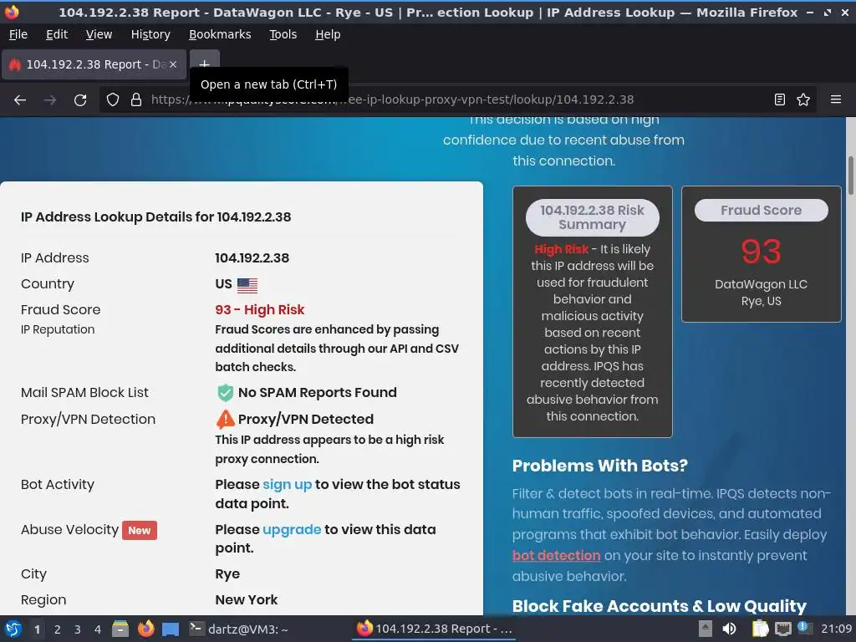
Task: Activate the Firefox window taskbar entry
Action: coord(435,629)
